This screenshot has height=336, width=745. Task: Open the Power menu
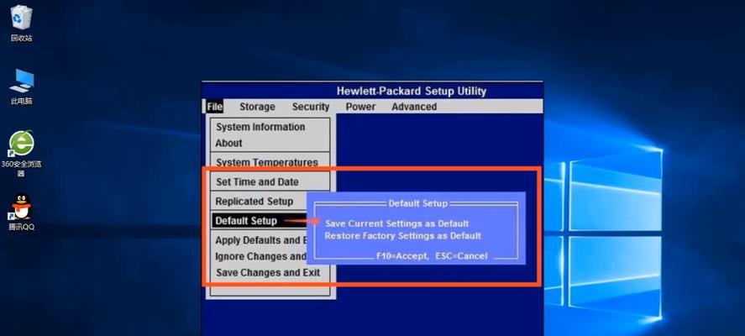[x=360, y=107]
